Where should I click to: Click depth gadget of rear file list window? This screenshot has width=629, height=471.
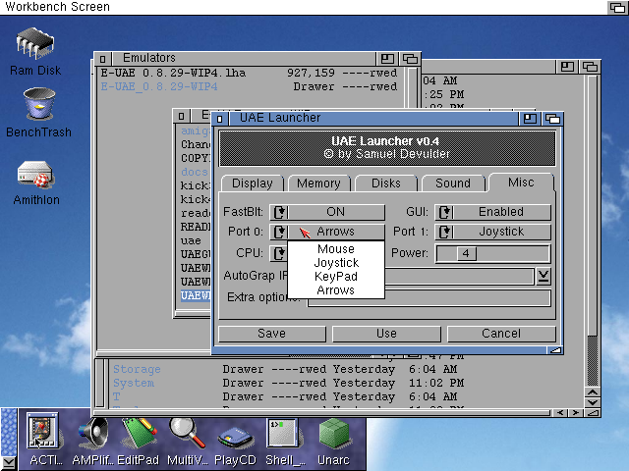(x=590, y=67)
